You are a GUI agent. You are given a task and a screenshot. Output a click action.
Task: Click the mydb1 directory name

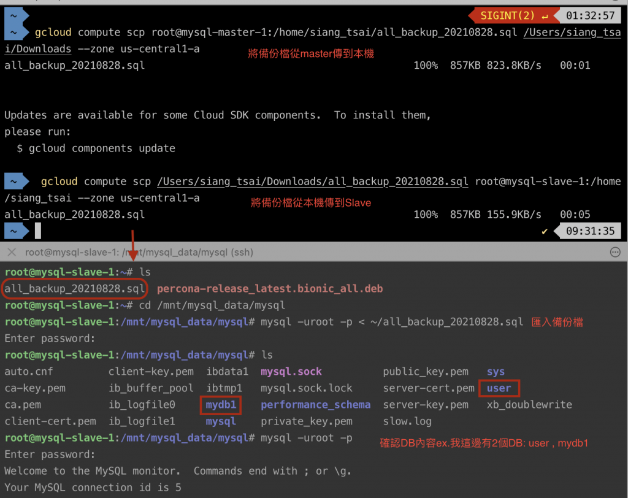(221, 405)
